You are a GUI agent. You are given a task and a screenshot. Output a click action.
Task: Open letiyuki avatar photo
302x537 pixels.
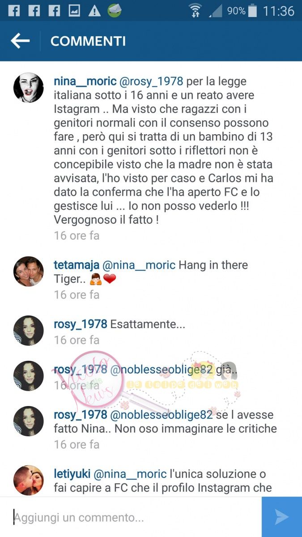click(29, 480)
